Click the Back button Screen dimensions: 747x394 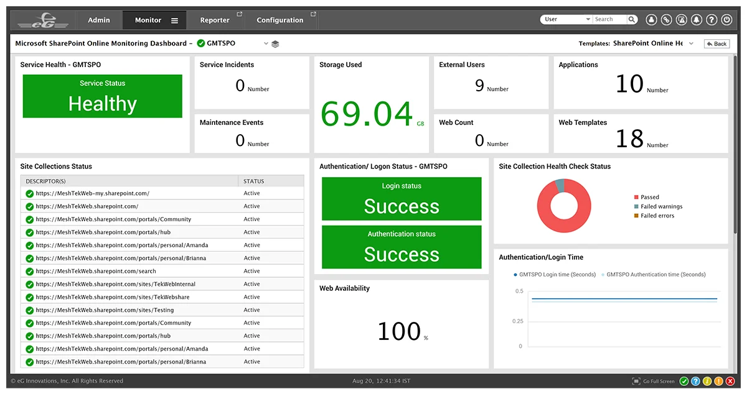716,44
